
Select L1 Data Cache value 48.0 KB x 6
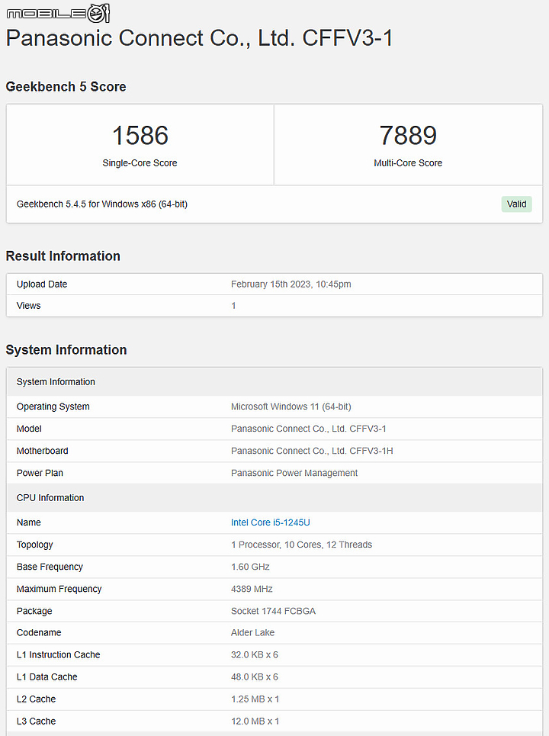tap(255, 677)
